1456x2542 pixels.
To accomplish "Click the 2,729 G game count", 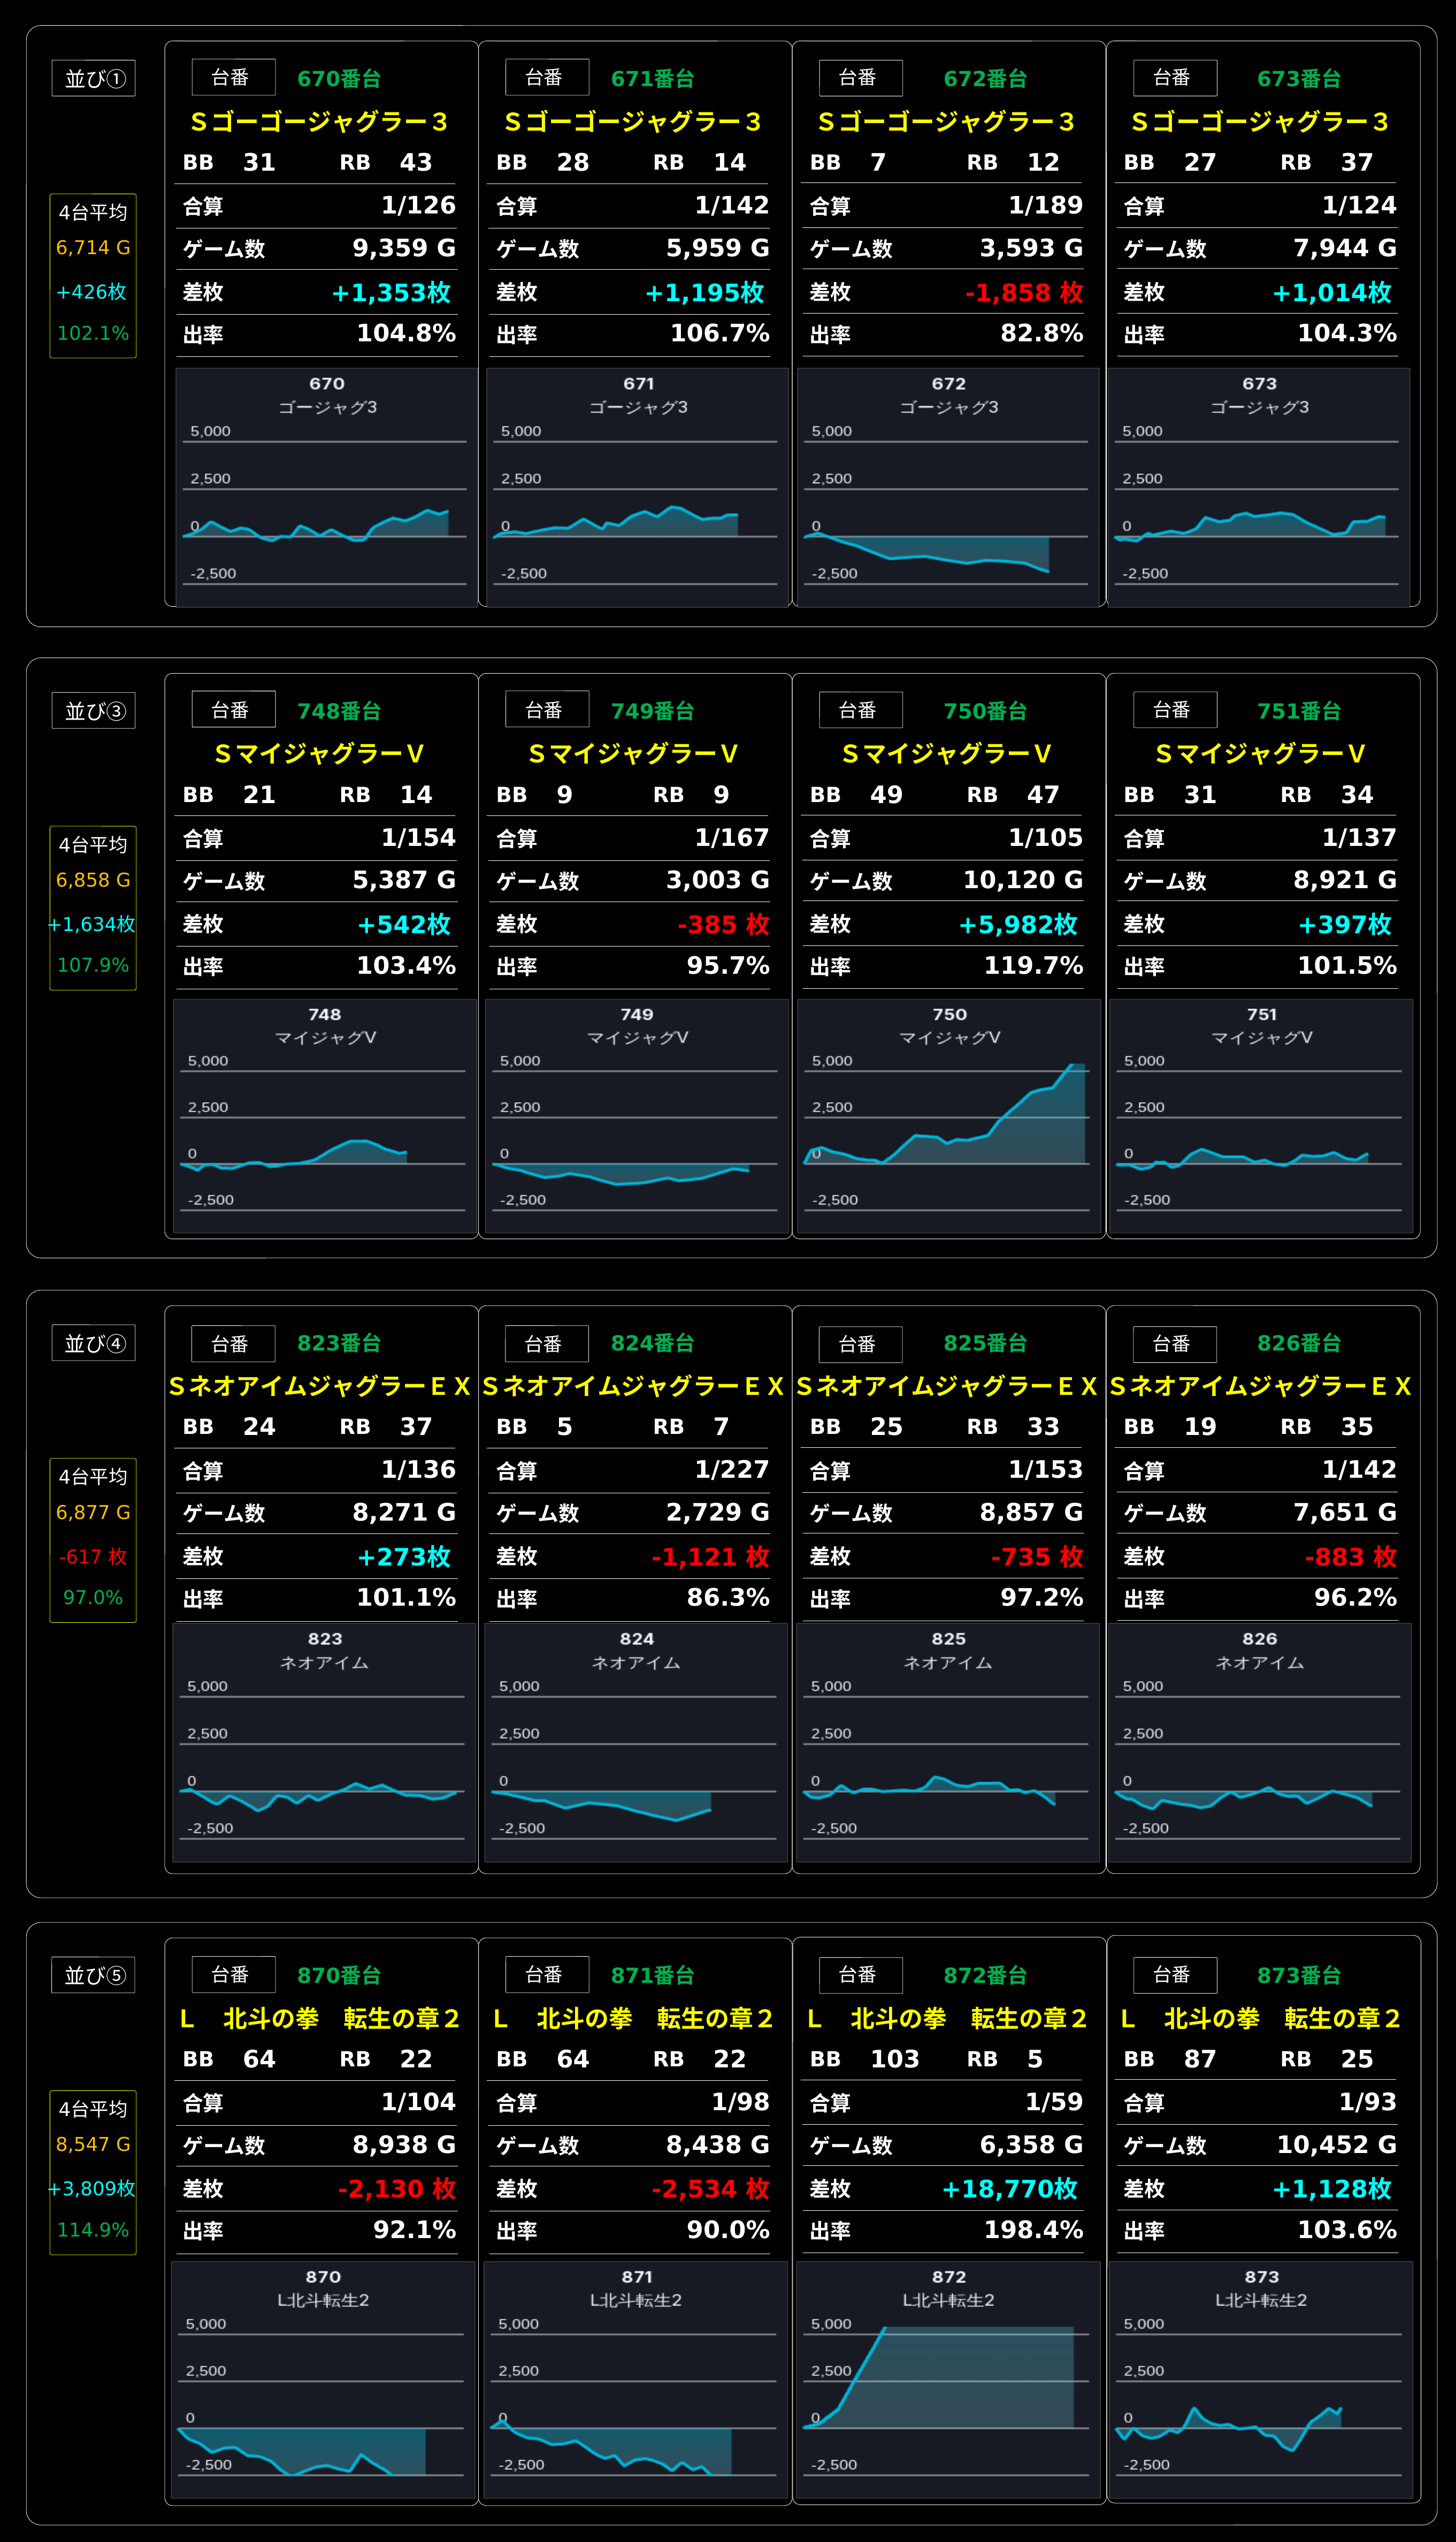I will coord(718,1512).
